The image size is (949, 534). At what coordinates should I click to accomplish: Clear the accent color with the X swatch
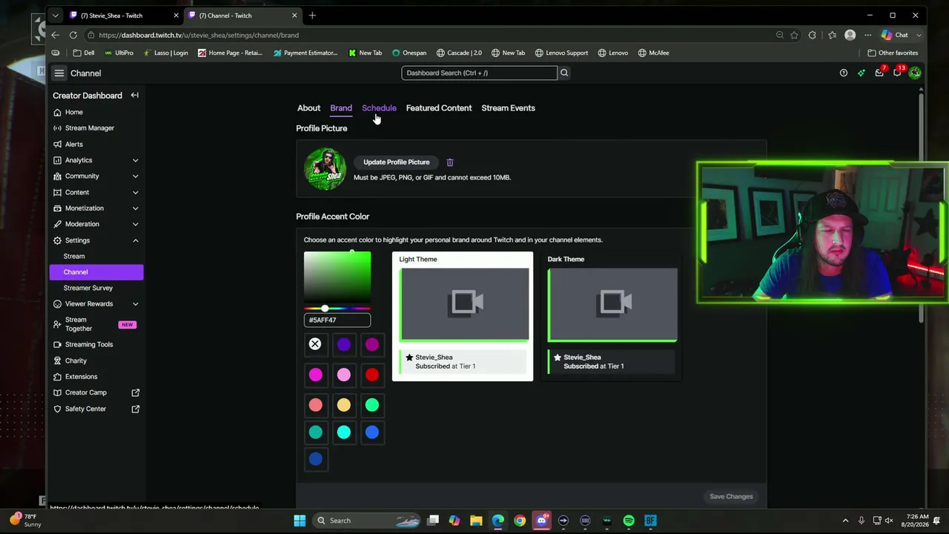[x=315, y=344]
